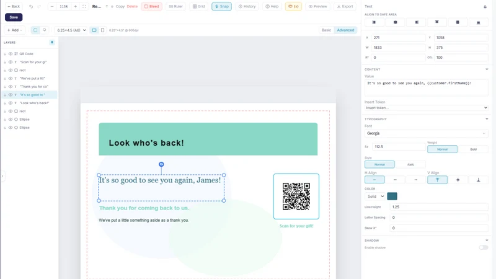Align top to safe area
Image resolution: width=496 pixels, height=279 pixels.
click(437, 22)
